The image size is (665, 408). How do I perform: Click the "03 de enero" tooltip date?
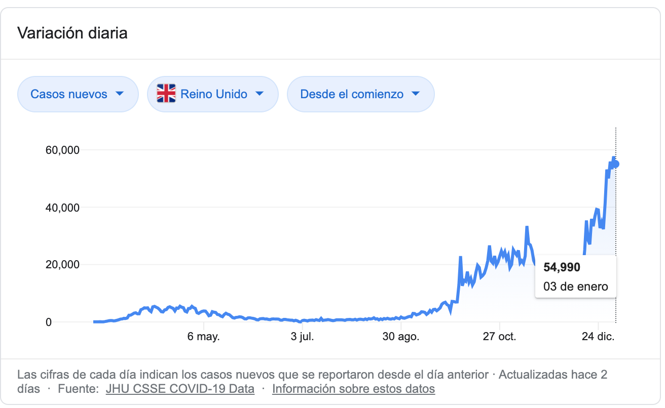coord(575,287)
